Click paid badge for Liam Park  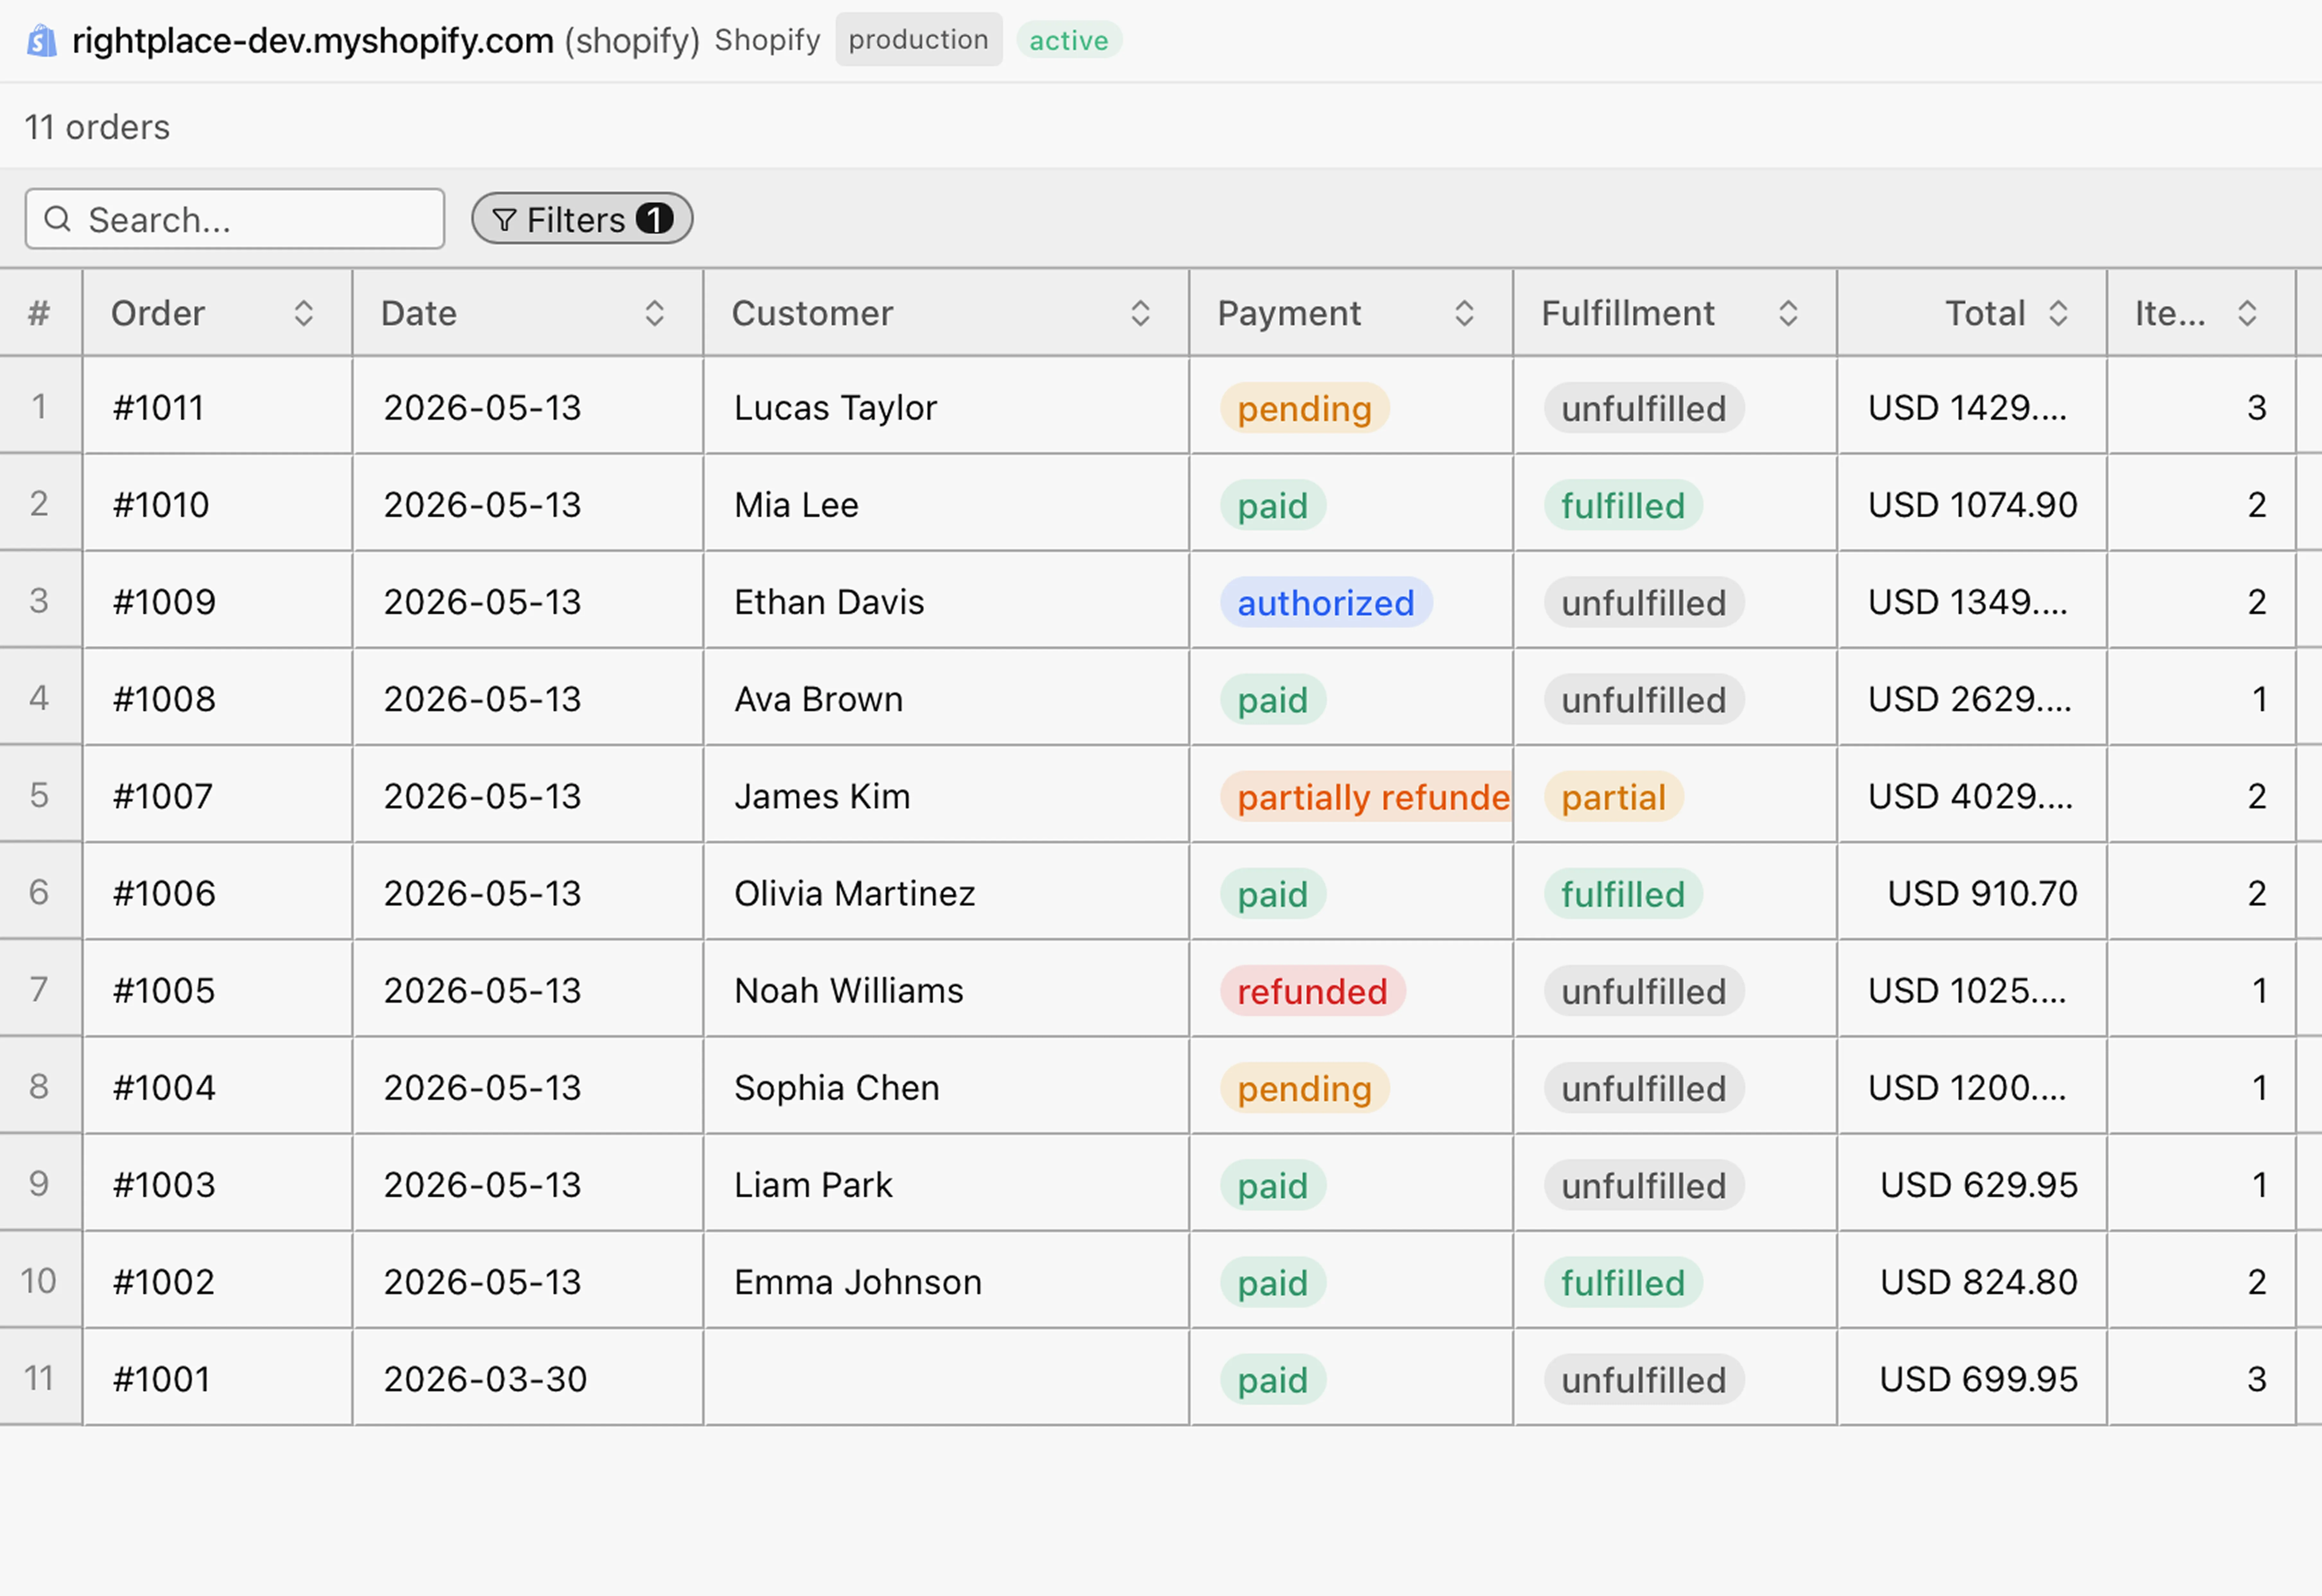1273,1185
